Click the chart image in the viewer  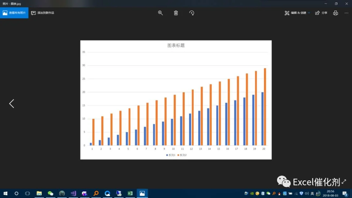[x=176, y=100]
